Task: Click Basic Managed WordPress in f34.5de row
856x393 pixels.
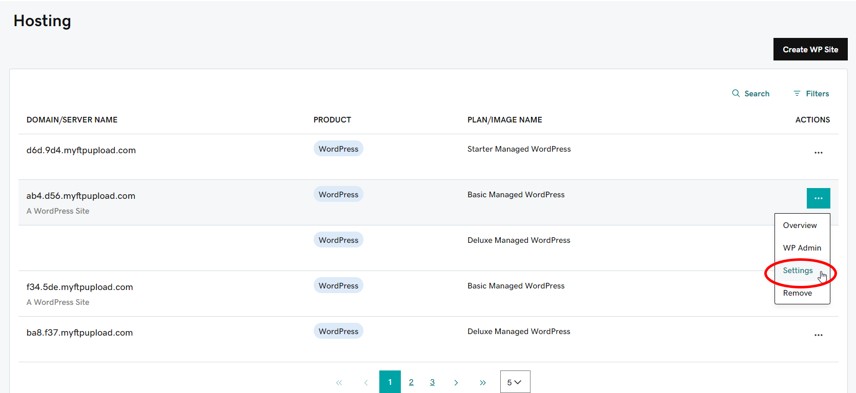Action: [516, 286]
